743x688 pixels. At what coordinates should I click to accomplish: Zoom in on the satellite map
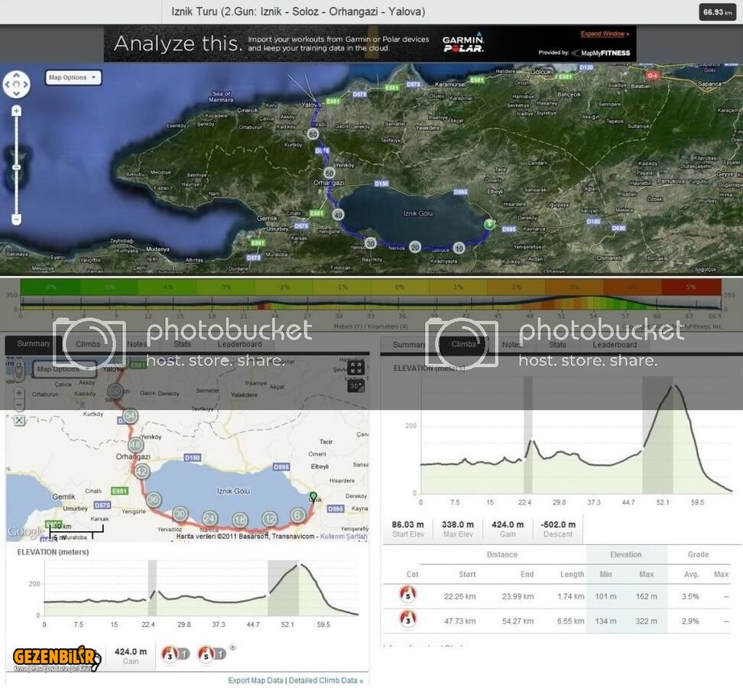pos(17,111)
